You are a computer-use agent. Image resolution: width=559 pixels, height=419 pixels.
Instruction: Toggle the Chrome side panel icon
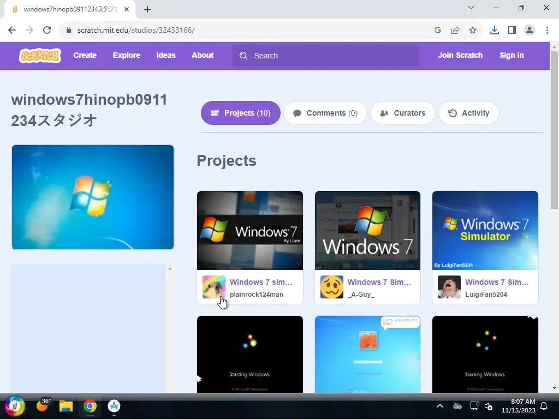[x=512, y=31]
